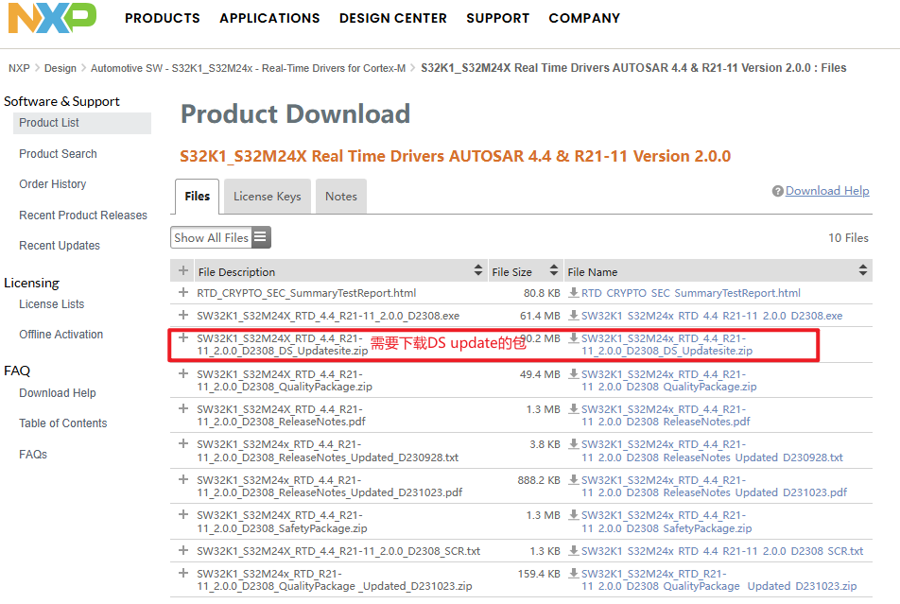Go to Design breadcrumb link
This screenshot has width=900, height=604.
[61, 68]
